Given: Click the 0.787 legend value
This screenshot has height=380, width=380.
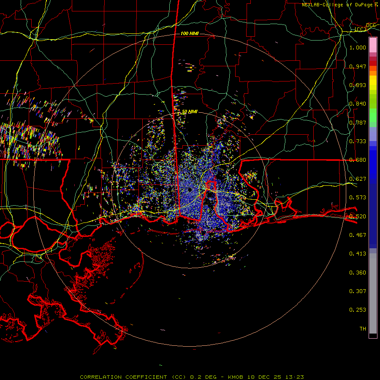Looking at the screenshot, I should (x=358, y=122).
